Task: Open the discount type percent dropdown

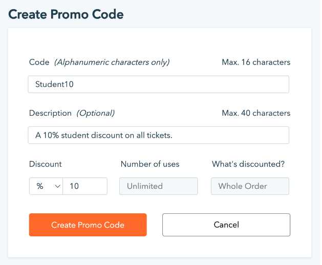Action: click(46, 186)
